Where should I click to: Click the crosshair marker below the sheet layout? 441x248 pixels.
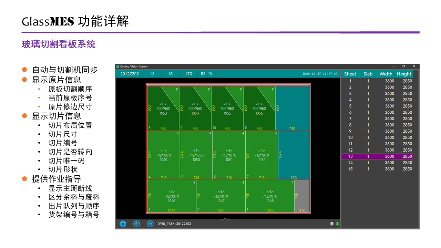click(225, 217)
